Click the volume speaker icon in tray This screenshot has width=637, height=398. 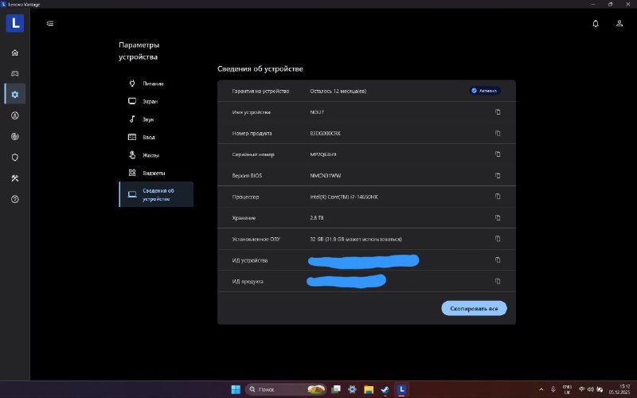click(x=591, y=389)
